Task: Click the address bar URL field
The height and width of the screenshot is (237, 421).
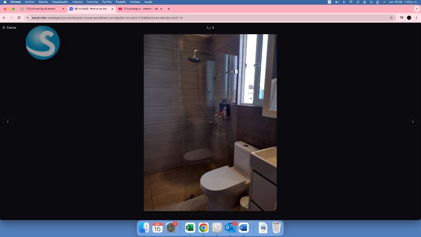Action: [x=206, y=18]
